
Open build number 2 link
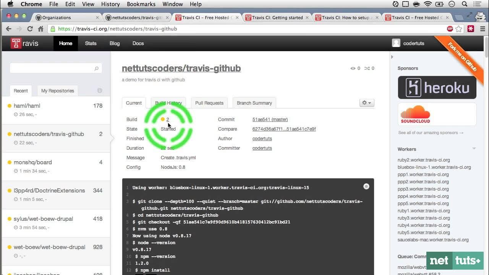168,120
